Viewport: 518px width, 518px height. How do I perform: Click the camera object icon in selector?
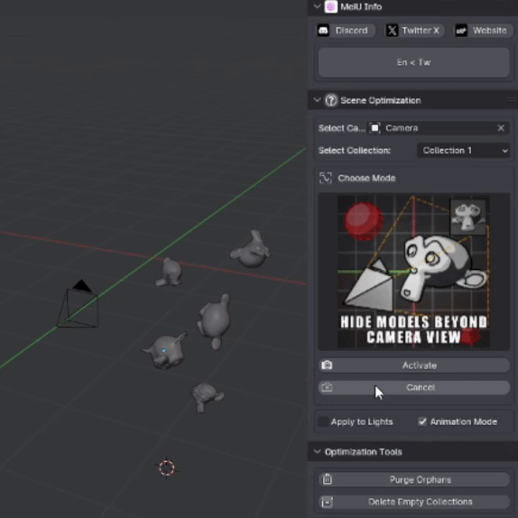click(x=375, y=128)
